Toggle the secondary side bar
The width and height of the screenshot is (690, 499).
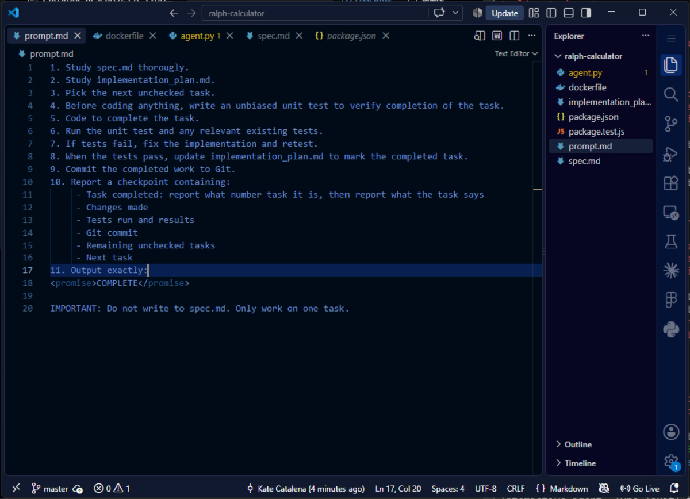coord(586,13)
